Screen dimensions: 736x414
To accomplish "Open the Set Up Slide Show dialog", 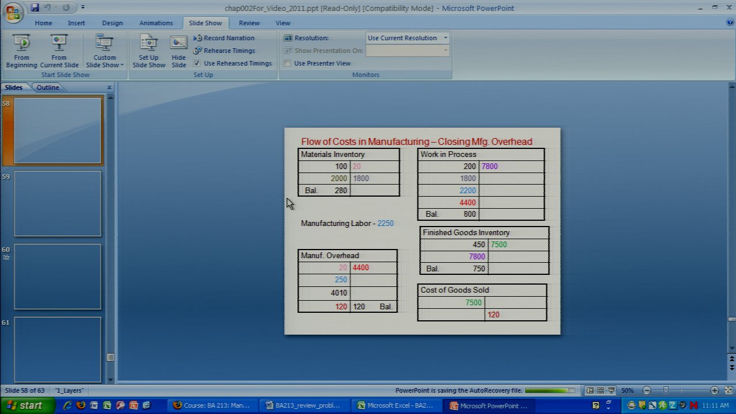I will click(148, 51).
